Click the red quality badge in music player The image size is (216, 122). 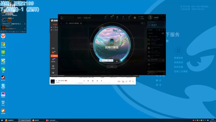[119, 82]
